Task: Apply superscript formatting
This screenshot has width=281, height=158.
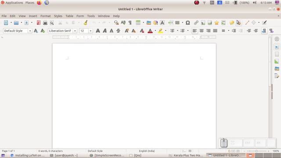Action: [127, 31]
